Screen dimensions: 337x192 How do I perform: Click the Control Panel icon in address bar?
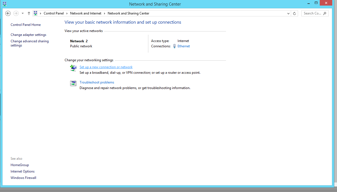tap(36, 13)
